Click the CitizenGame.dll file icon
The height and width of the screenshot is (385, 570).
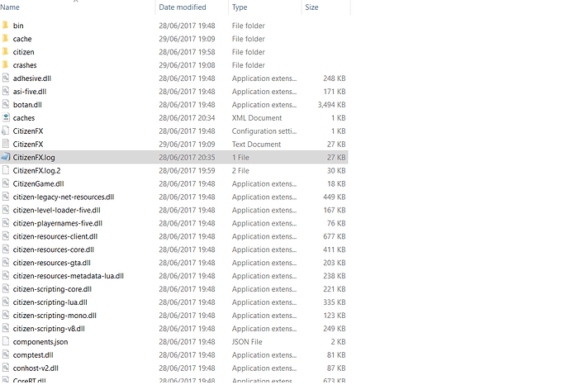click(6, 183)
